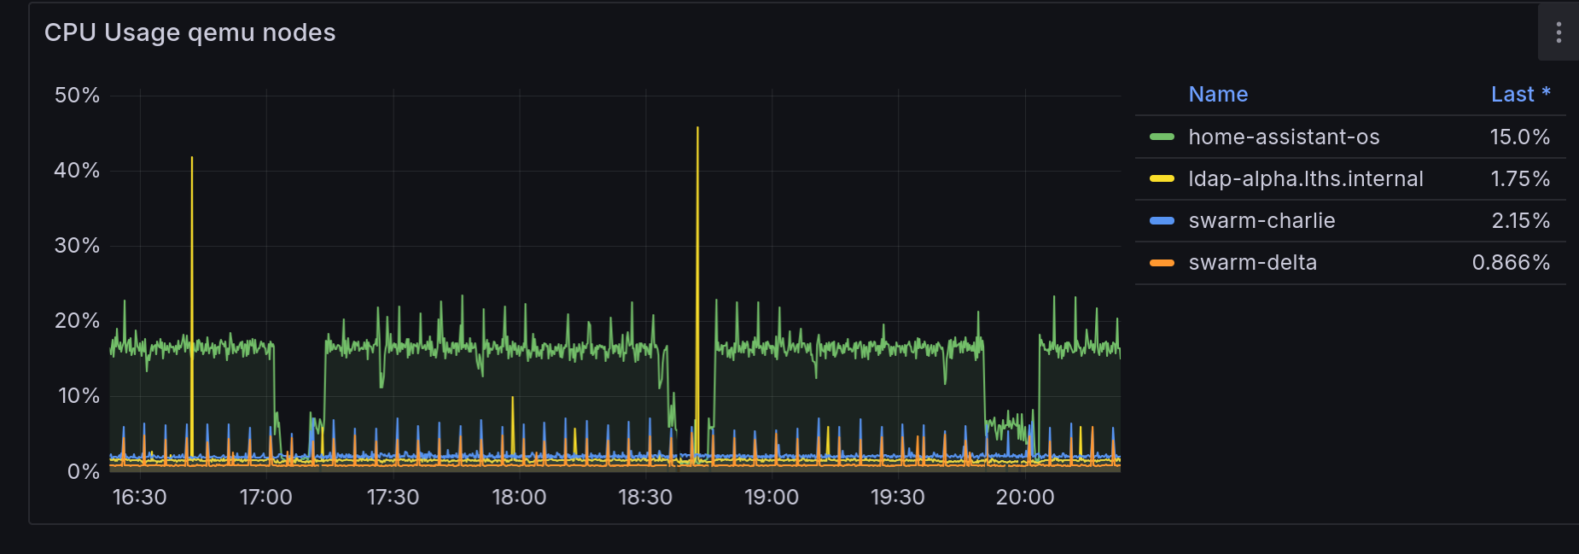1579x554 pixels.
Task: Open green color swatch for home-assistant-os
Action: [x=1162, y=137]
